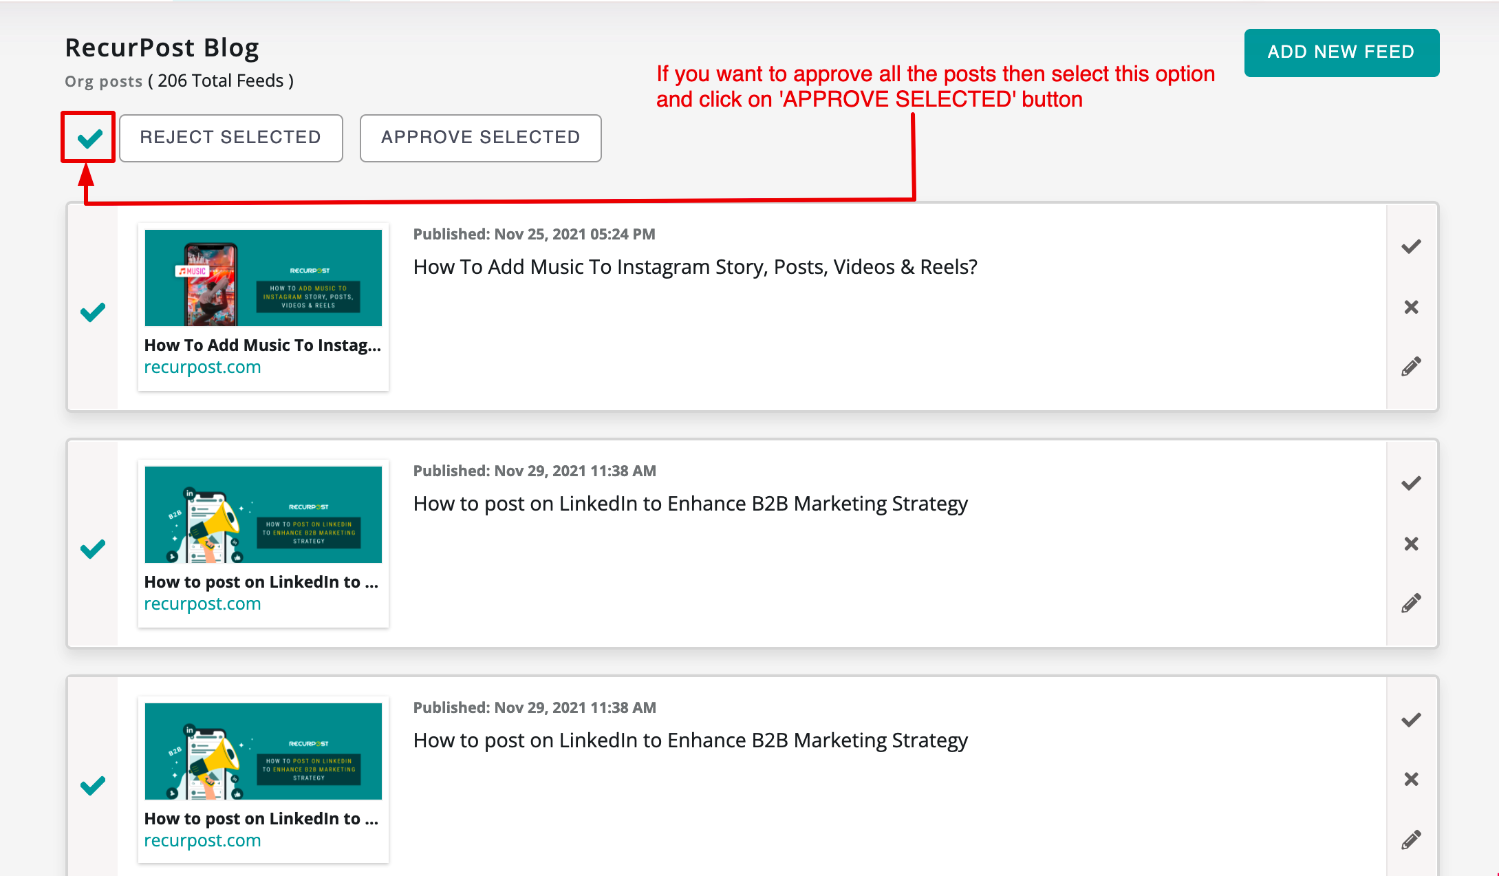Screen dimensions: 1499x876
Task: Approve the first LinkedIn B2B post checkmark icon
Action: click(x=1411, y=483)
